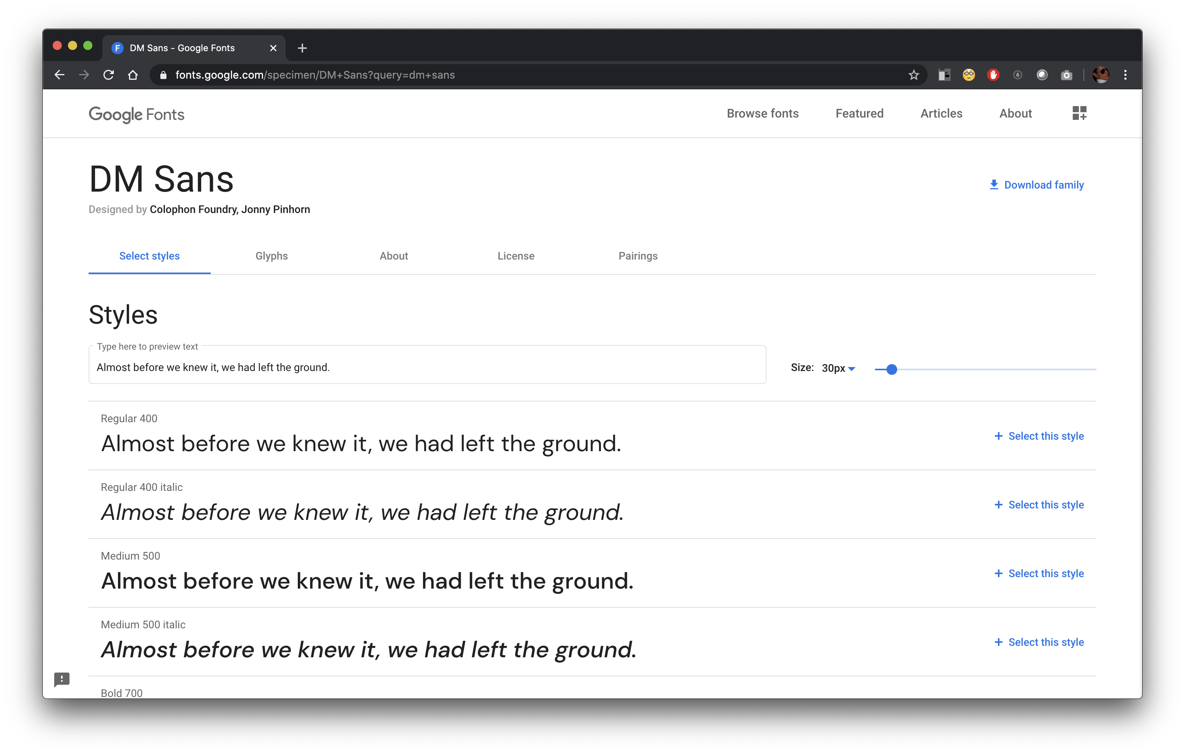This screenshot has height=755, width=1185.
Task: Click the License tab
Action: (x=516, y=256)
